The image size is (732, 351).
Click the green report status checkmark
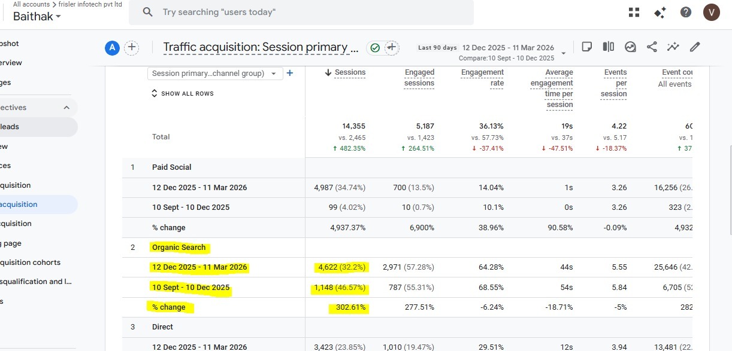pos(375,48)
